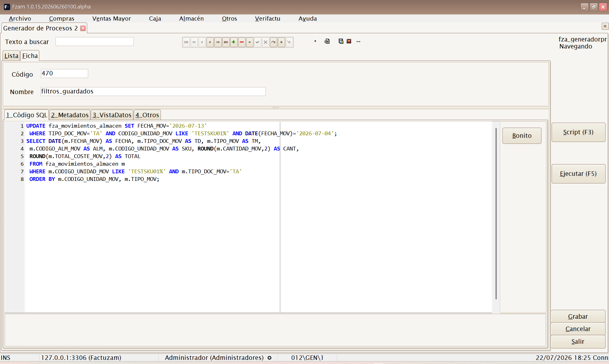Image resolution: width=609 pixels, height=364 pixels.
Task: Click the panel splitter grip dots
Action: [x=276, y=108]
